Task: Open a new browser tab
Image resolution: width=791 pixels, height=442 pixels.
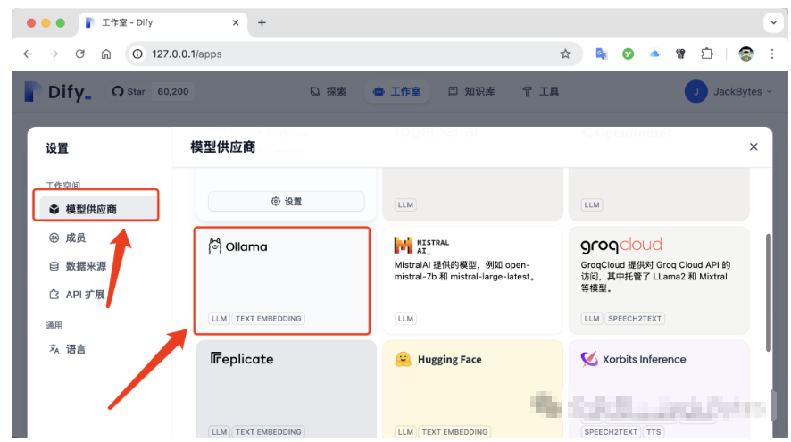Action: coord(262,22)
